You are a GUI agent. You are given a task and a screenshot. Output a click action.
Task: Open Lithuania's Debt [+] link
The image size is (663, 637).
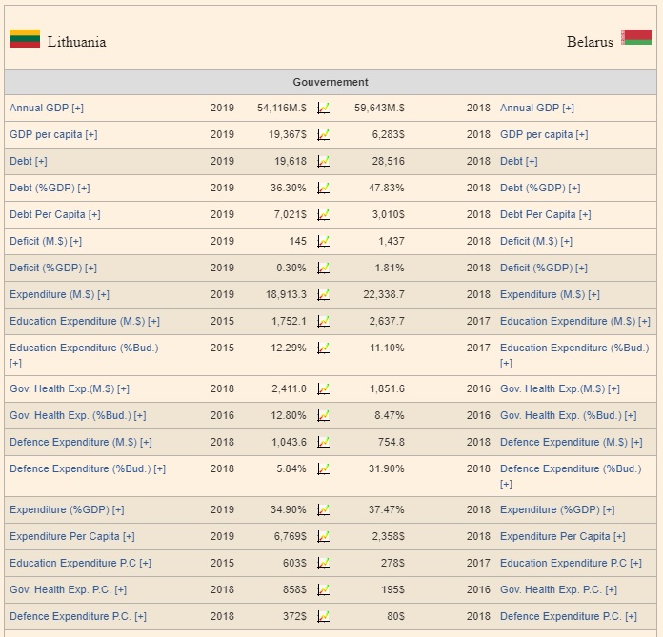[29, 162]
